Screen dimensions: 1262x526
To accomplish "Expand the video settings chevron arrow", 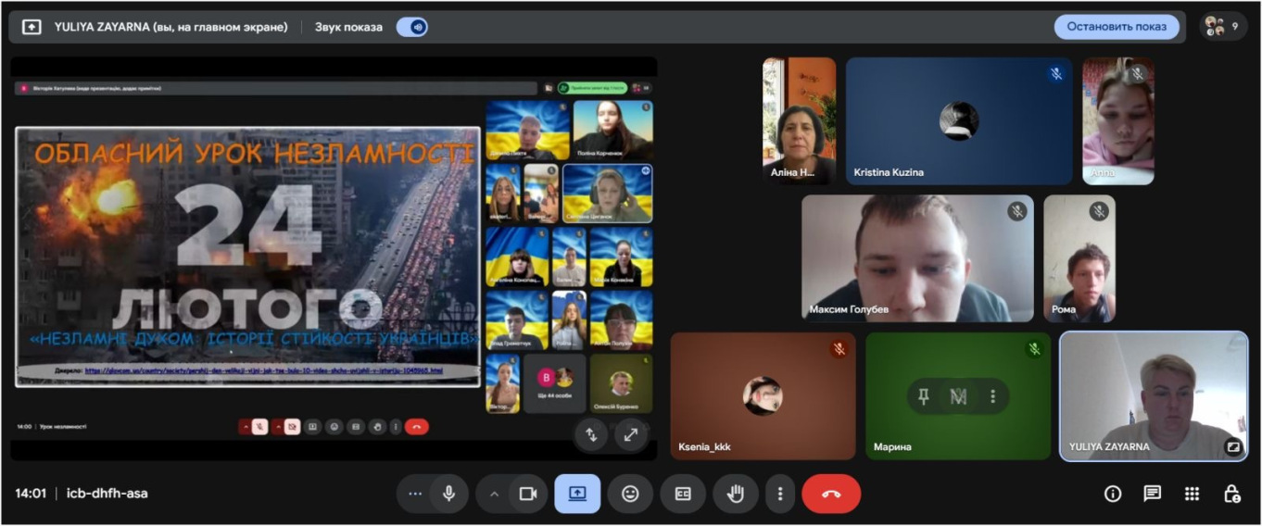I will (494, 494).
